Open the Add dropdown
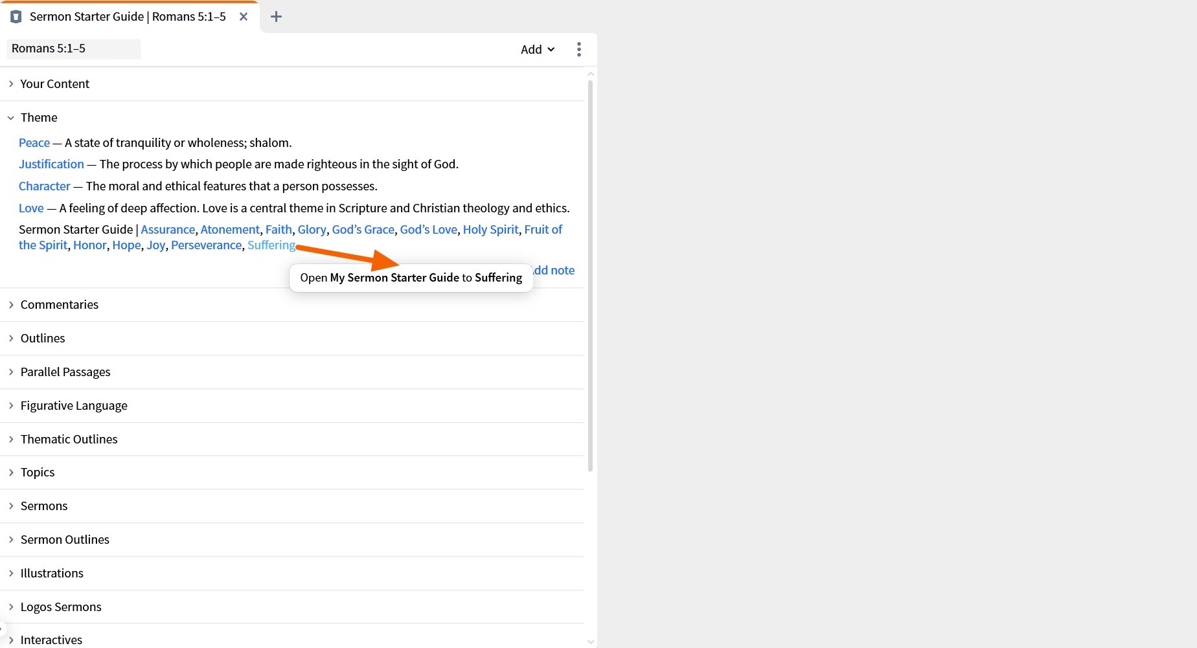Image resolution: width=1197 pixels, height=648 pixels. pyautogui.click(x=536, y=49)
